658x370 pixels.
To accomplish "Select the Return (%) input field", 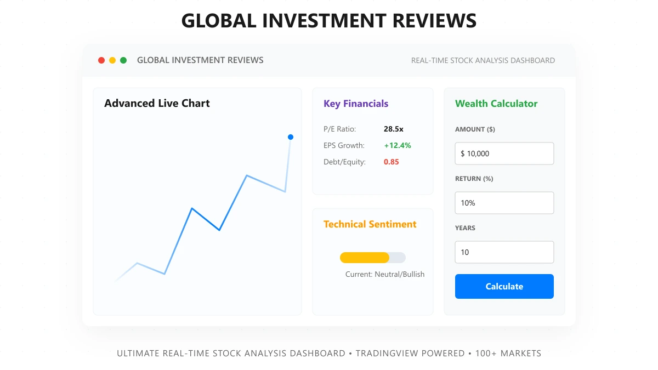I will [x=504, y=203].
